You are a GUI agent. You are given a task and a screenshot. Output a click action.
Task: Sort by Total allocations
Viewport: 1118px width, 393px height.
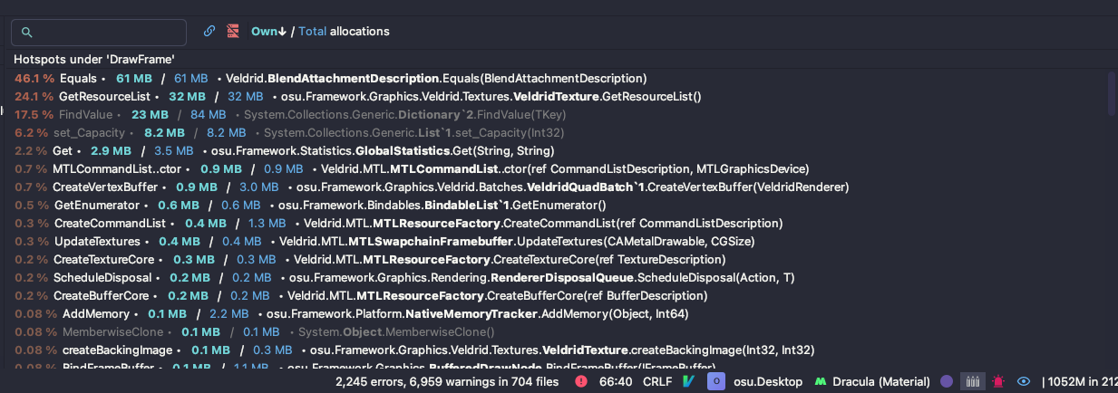(x=312, y=31)
